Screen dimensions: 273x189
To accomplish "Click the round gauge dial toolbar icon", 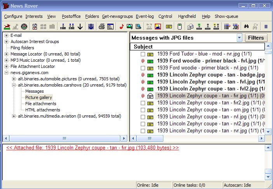I will pyautogui.click(x=24, y=26).
